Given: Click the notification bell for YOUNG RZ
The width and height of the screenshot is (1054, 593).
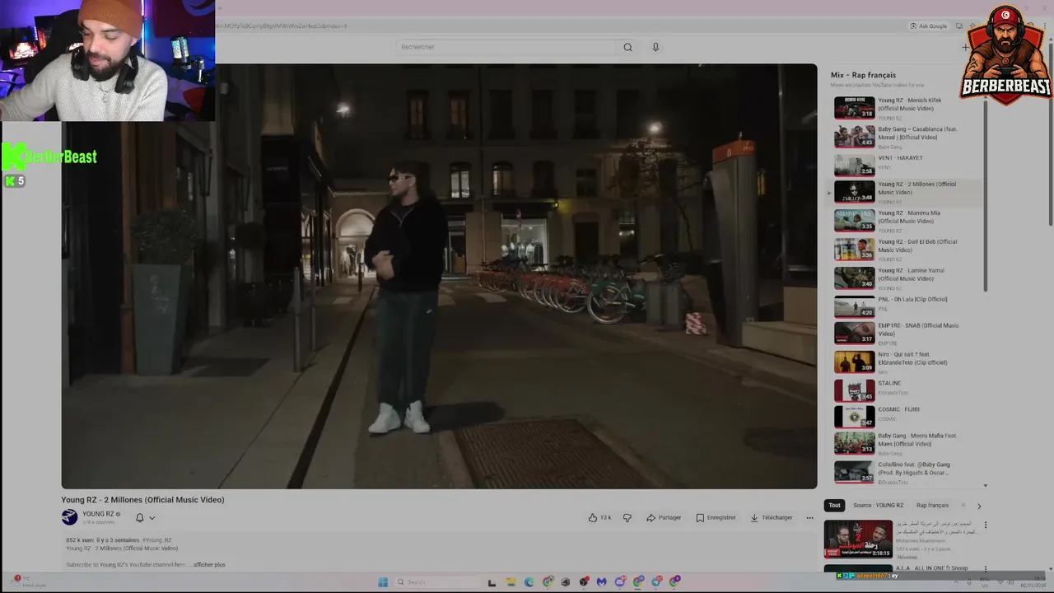Looking at the screenshot, I should 140,518.
